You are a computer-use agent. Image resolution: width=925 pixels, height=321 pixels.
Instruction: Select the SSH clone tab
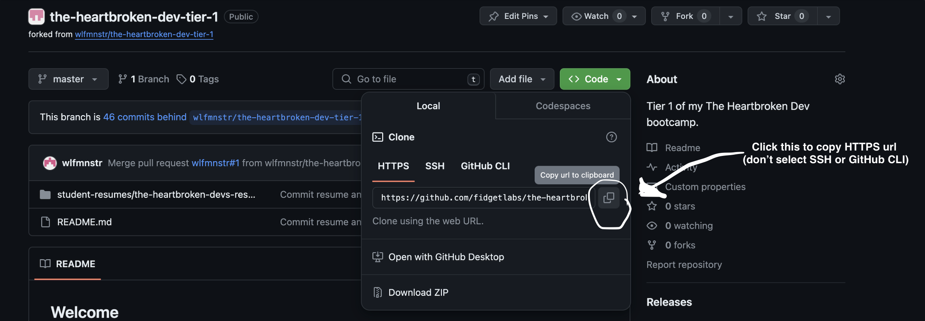pos(435,166)
